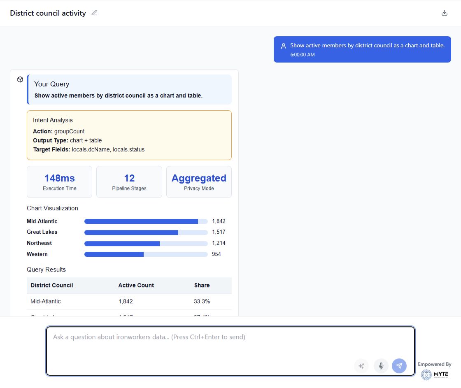Click the Empowered By label
Viewport: 461px width, 388px height.
coord(435,364)
